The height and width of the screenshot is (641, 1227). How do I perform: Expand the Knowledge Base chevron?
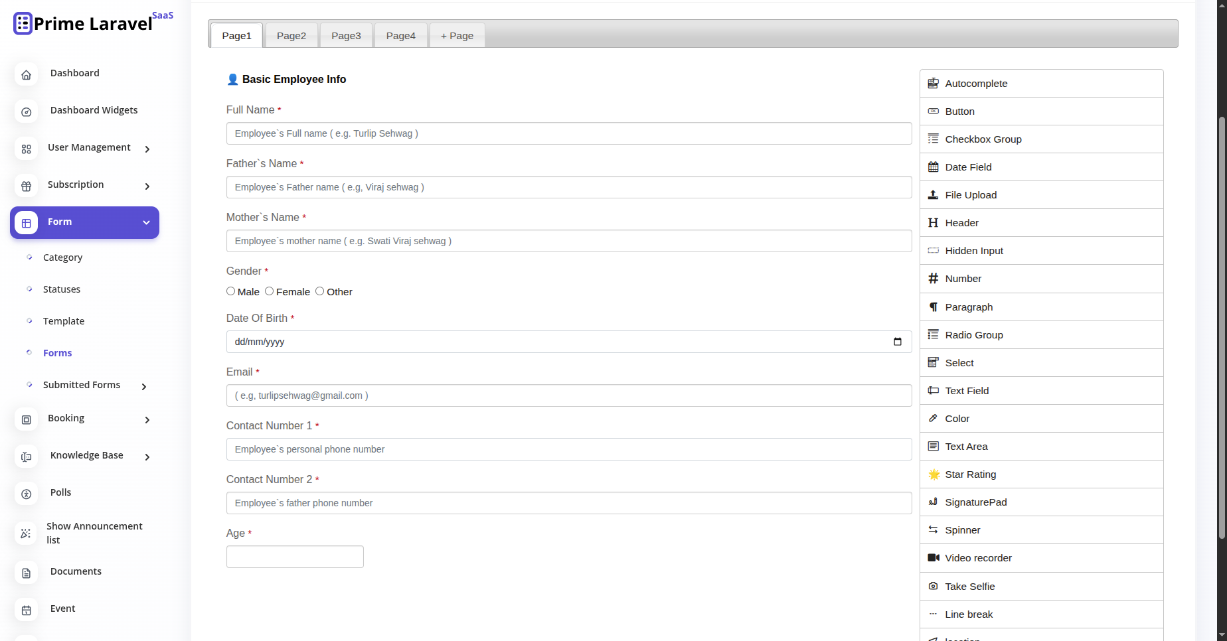pyautogui.click(x=147, y=457)
